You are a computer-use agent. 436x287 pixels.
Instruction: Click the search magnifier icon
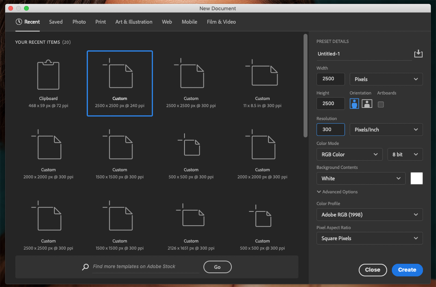tap(85, 267)
